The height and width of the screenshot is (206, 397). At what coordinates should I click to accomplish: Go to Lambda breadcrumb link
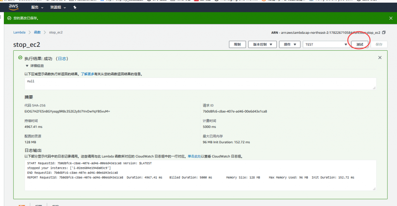point(19,32)
